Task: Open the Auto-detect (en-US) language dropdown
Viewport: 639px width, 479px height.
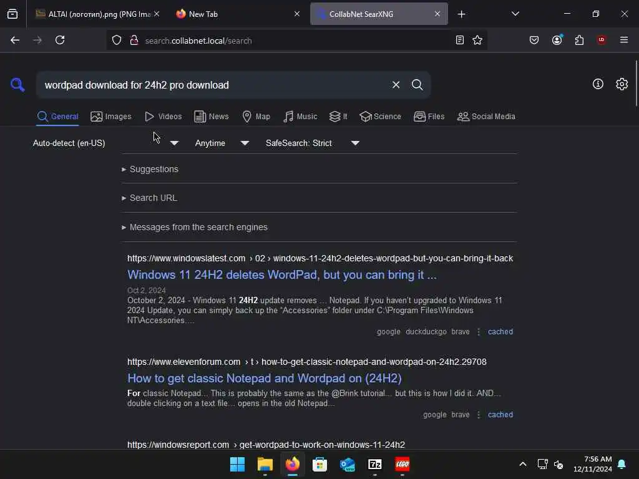Action: (105, 143)
